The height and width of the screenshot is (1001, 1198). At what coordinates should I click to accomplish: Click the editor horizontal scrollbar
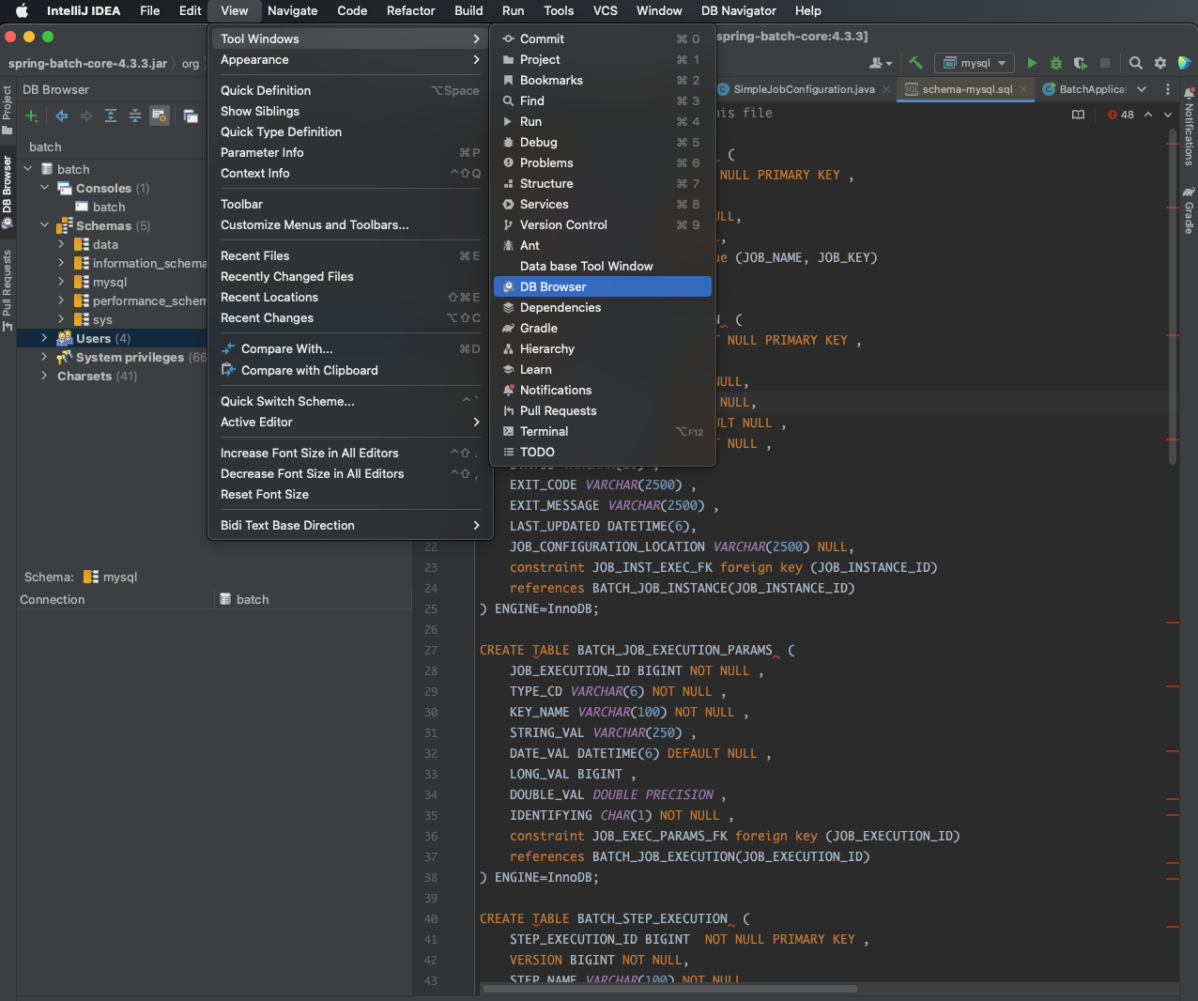[x=669, y=988]
